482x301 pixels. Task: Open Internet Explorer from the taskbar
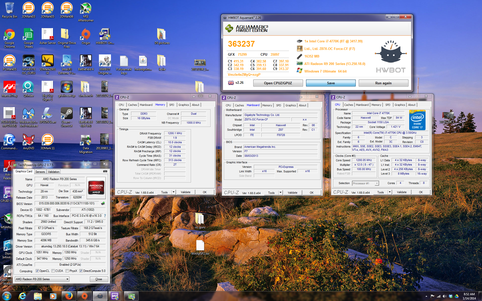click(x=22, y=296)
